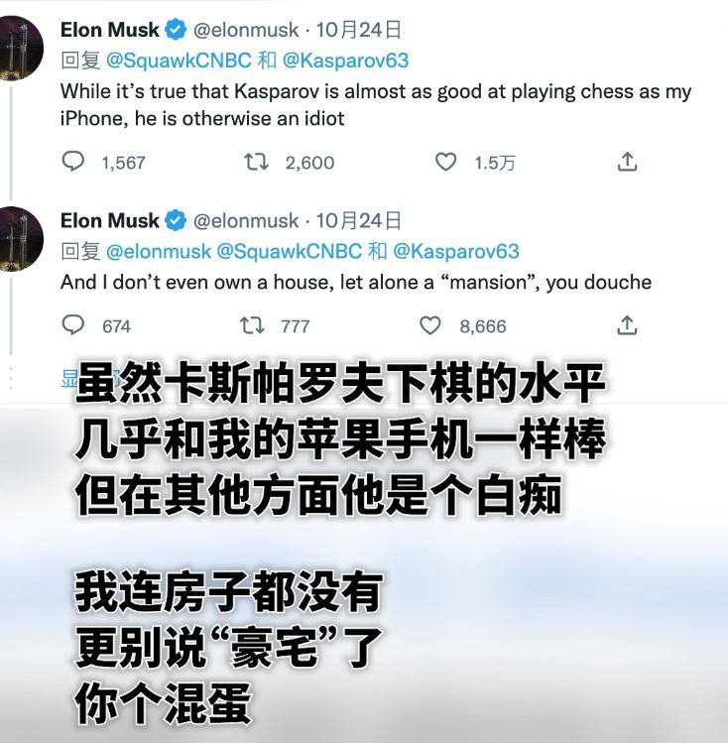Open Elon Musk name on second tweet
Image resolution: width=728 pixels, height=743 pixels.
click(110, 221)
